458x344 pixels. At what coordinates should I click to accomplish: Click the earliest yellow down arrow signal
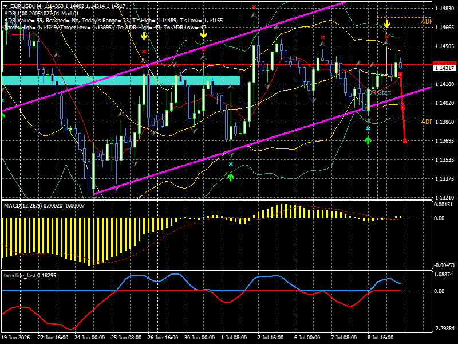[144, 36]
